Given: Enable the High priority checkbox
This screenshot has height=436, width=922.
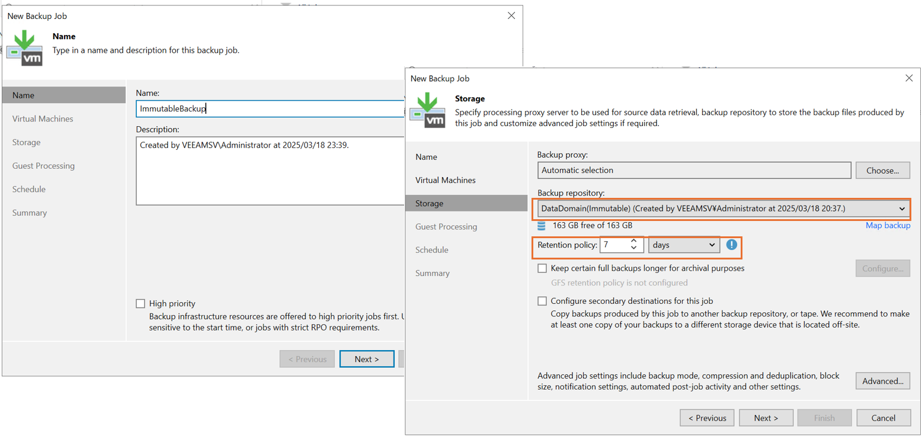Looking at the screenshot, I should (140, 303).
